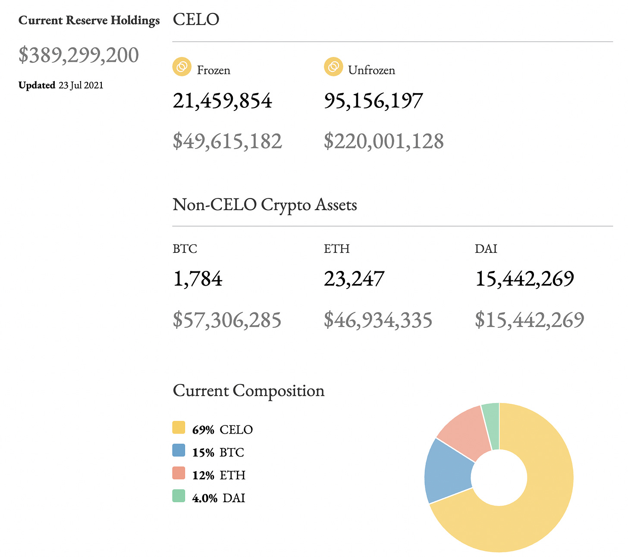Click the black DAI amount 15,442,269

pyautogui.click(x=525, y=279)
